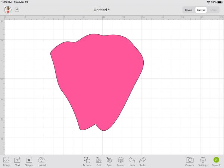Tap the green Make It button

[x=216, y=161]
